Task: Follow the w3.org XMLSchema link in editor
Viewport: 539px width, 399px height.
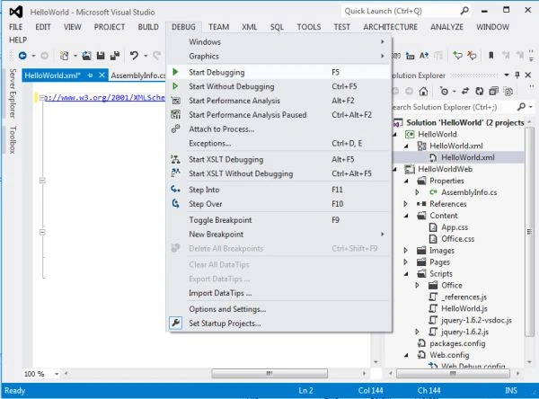Action: tap(105, 97)
